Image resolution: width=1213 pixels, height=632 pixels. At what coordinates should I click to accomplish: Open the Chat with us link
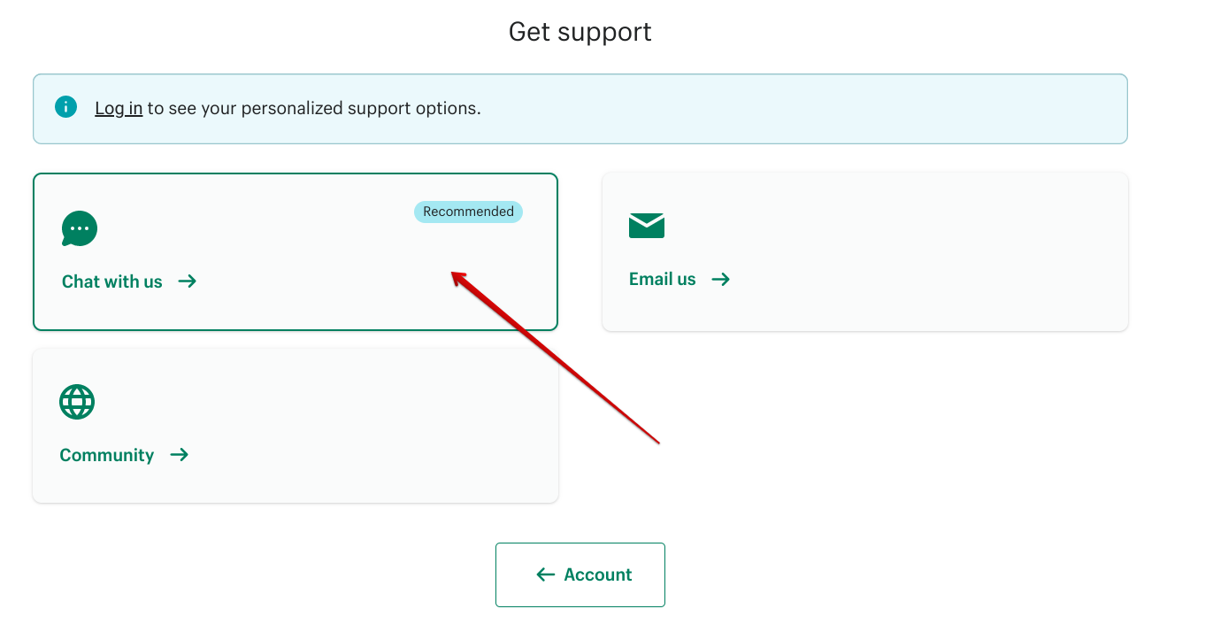(x=112, y=281)
